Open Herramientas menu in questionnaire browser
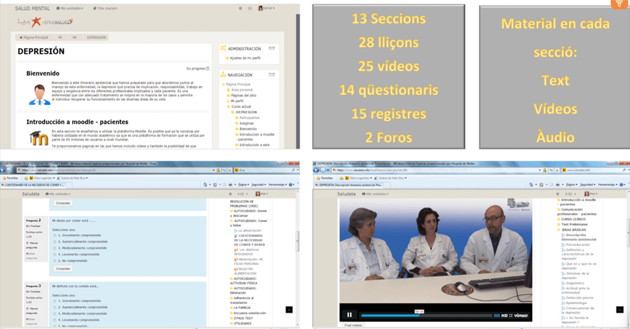 277,184
